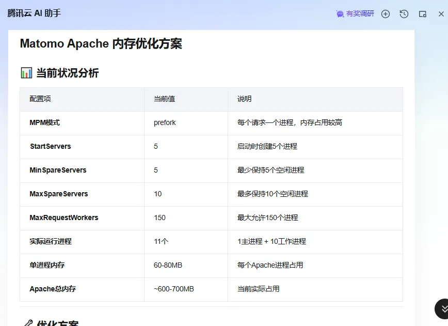This screenshot has width=448, height=326.
Task: Close the AI assistant panel
Action: (x=441, y=14)
